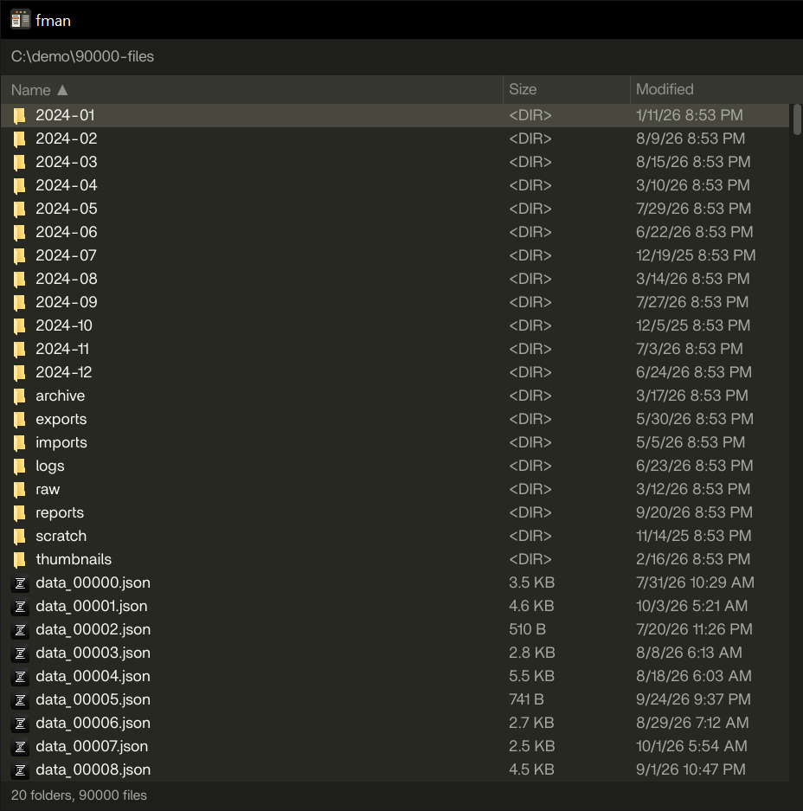803x811 pixels.
Task: Click modified date 9/24/26 9:37 PM
Action: pyautogui.click(x=693, y=700)
